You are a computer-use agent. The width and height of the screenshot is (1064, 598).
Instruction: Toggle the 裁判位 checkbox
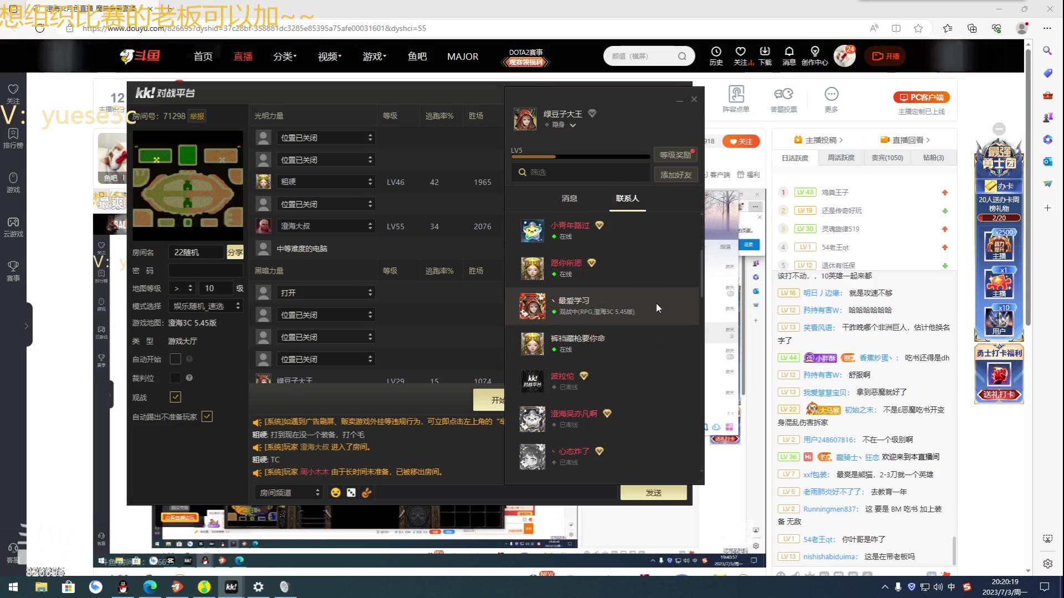[x=175, y=378]
